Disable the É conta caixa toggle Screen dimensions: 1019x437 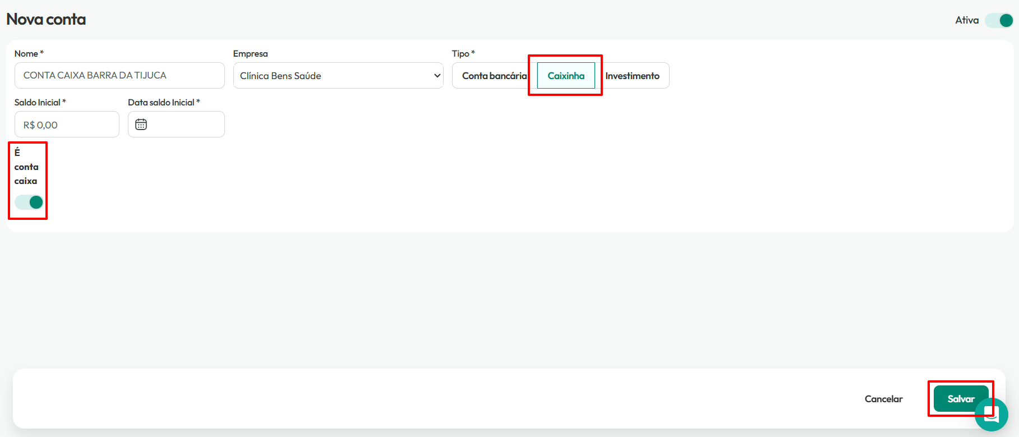click(x=29, y=202)
